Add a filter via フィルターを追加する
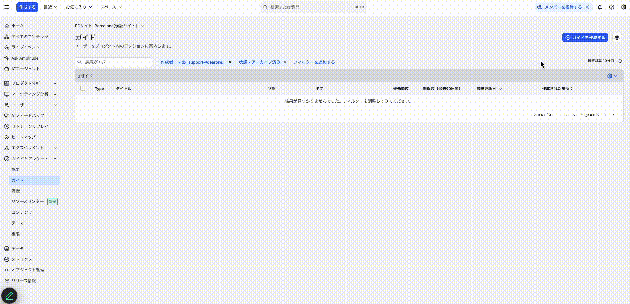 (314, 62)
